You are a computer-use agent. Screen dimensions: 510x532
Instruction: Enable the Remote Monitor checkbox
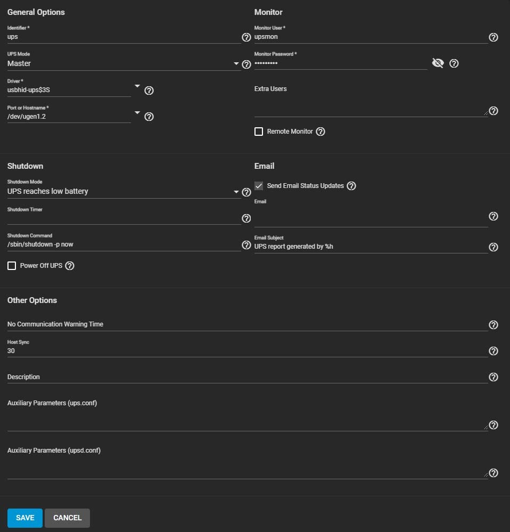point(259,132)
